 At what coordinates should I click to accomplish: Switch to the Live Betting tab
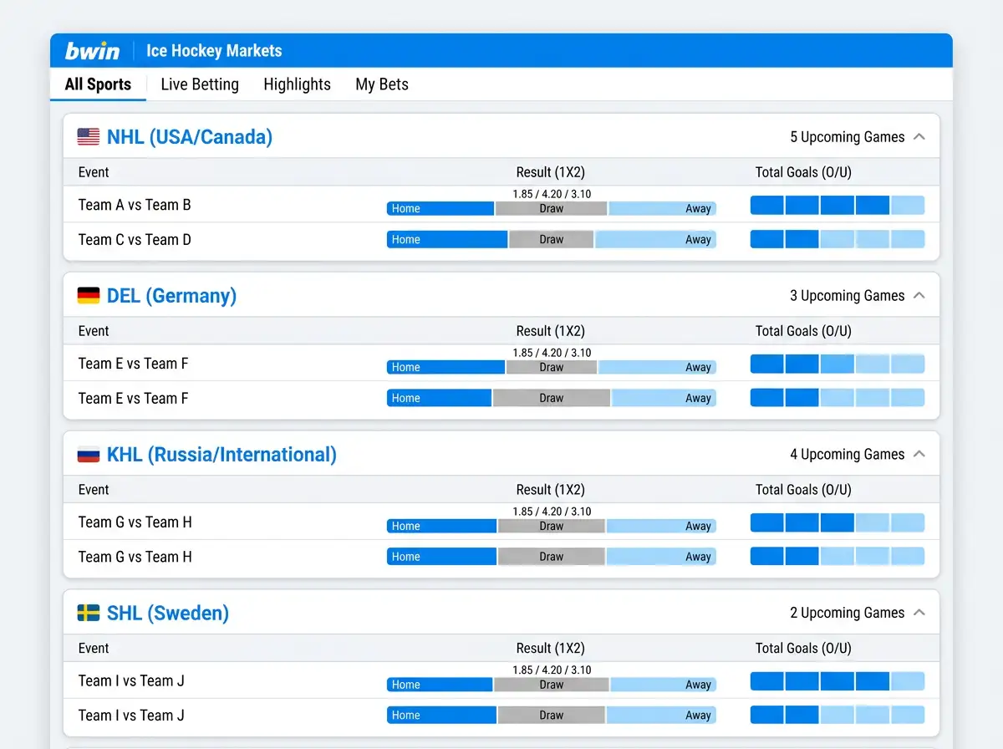pos(200,84)
